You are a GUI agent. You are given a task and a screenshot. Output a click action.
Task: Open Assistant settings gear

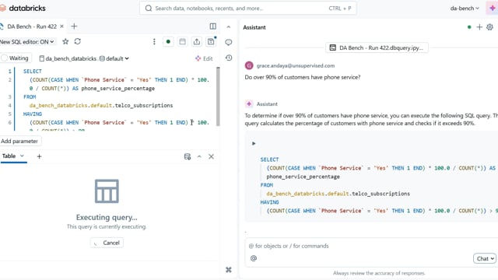(x=489, y=27)
